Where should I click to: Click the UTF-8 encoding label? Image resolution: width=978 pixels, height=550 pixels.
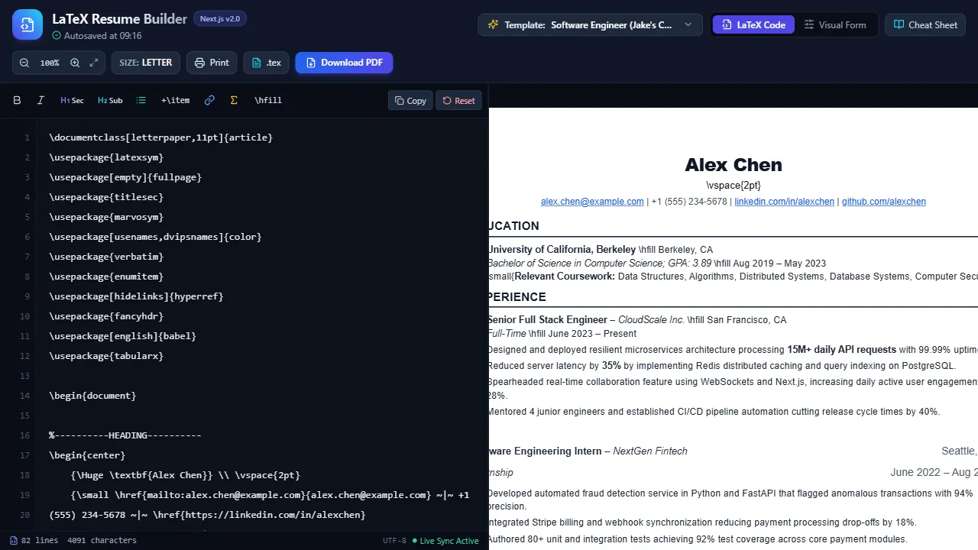tap(394, 541)
